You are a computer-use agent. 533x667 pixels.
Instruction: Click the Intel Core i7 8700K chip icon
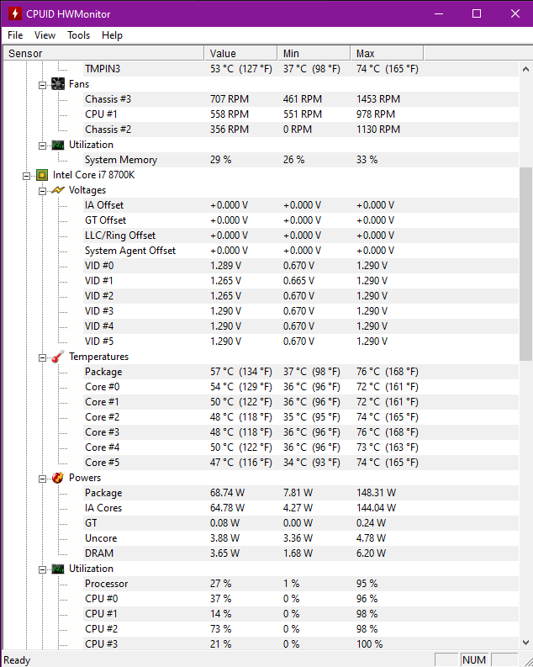point(42,175)
